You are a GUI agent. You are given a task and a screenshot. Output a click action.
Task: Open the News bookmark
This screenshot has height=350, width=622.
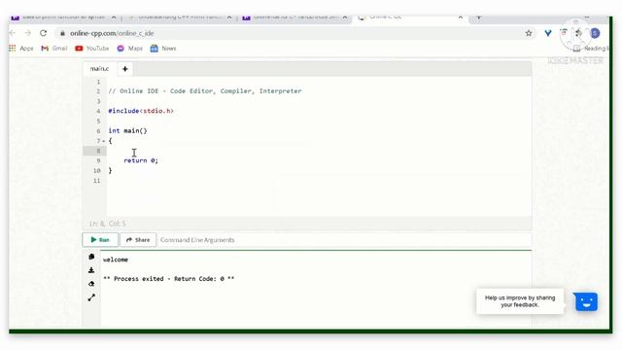tap(163, 49)
